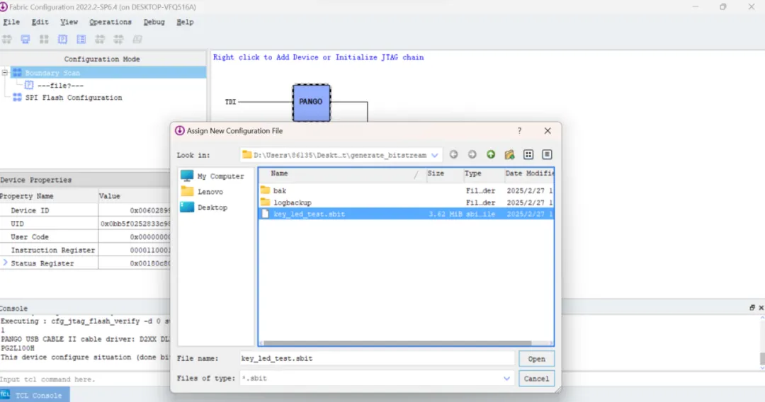Click the back arrow in file dialog

click(x=454, y=154)
